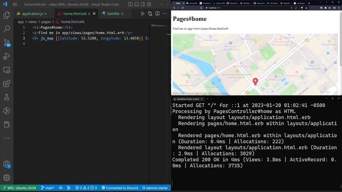Viewport: 342px width, 192px height.
Task: Click 'Connected to Discord' status item
Action: (120, 188)
